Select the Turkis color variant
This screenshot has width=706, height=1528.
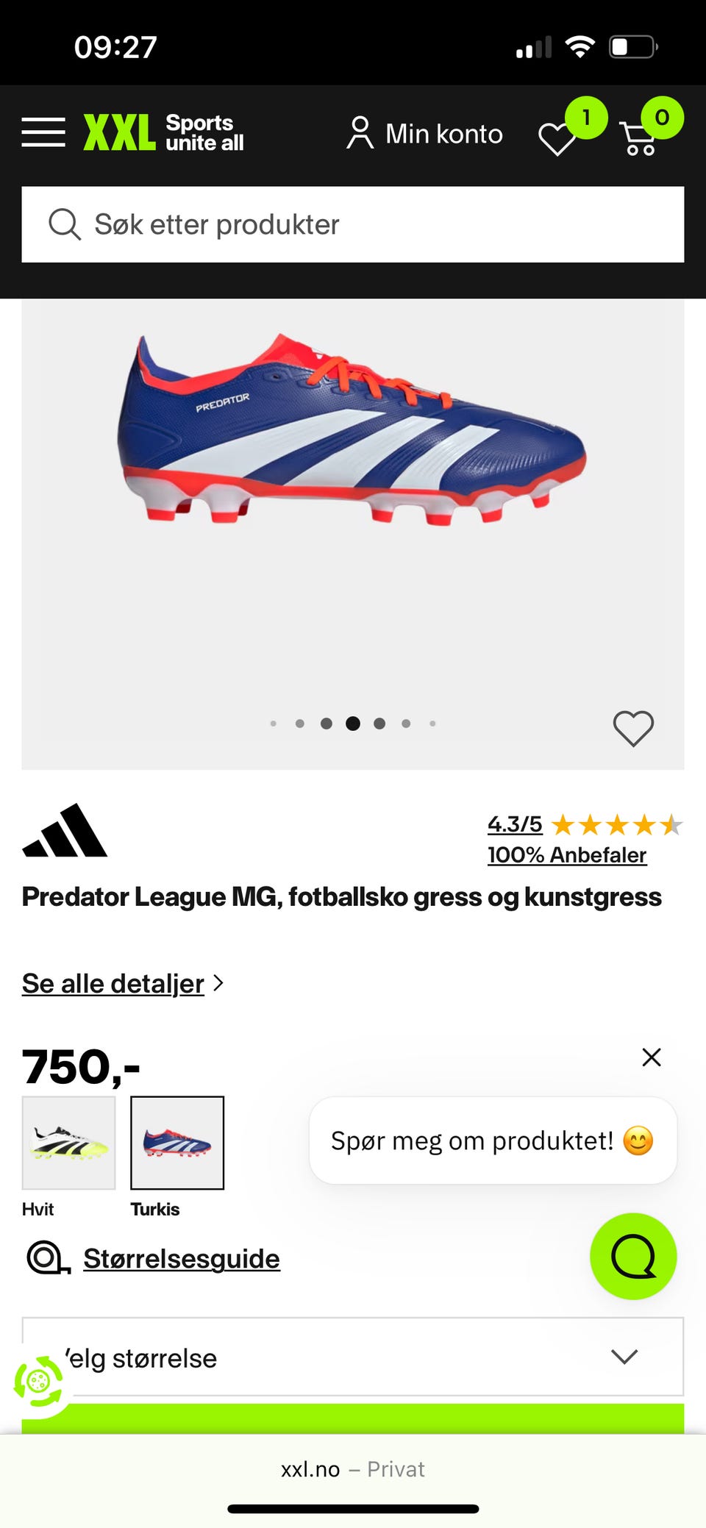click(177, 1143)
